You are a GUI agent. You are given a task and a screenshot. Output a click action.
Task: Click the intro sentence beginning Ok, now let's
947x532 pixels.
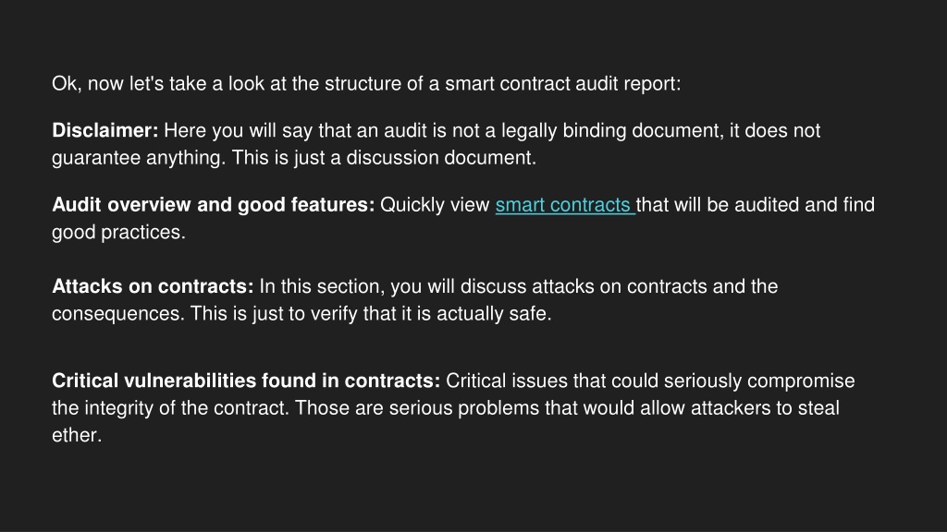pos(366,84)
